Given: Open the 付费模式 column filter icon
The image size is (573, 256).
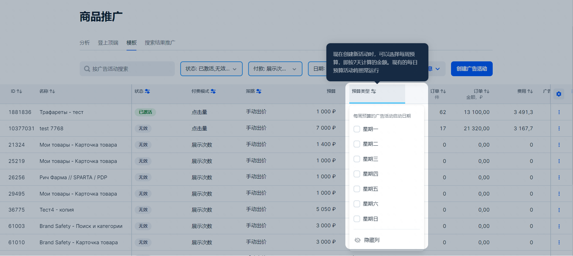Looking at the screenshot, I should [x=213, y=91].
